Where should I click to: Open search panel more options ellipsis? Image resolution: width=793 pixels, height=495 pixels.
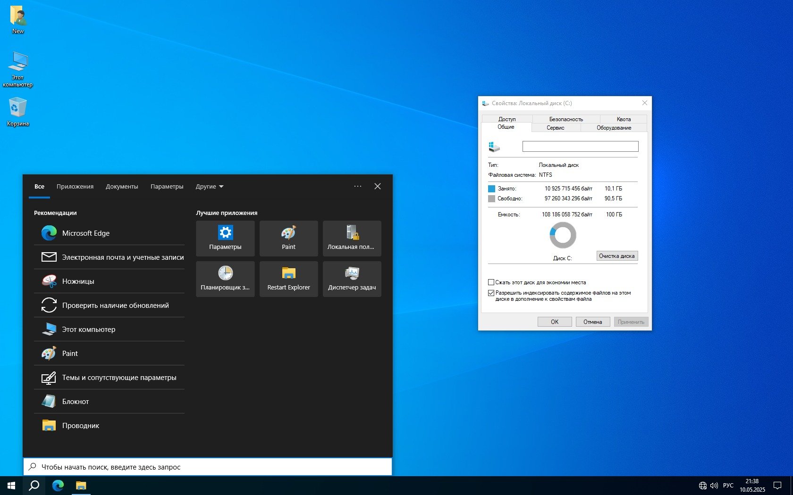[358, 187]
